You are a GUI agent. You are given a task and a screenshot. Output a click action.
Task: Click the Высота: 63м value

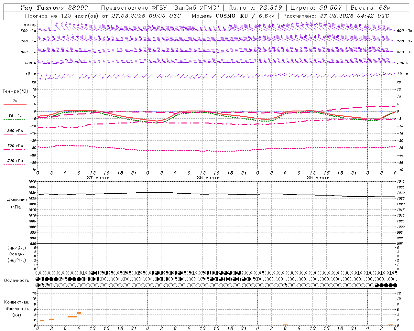pos(371,8)
